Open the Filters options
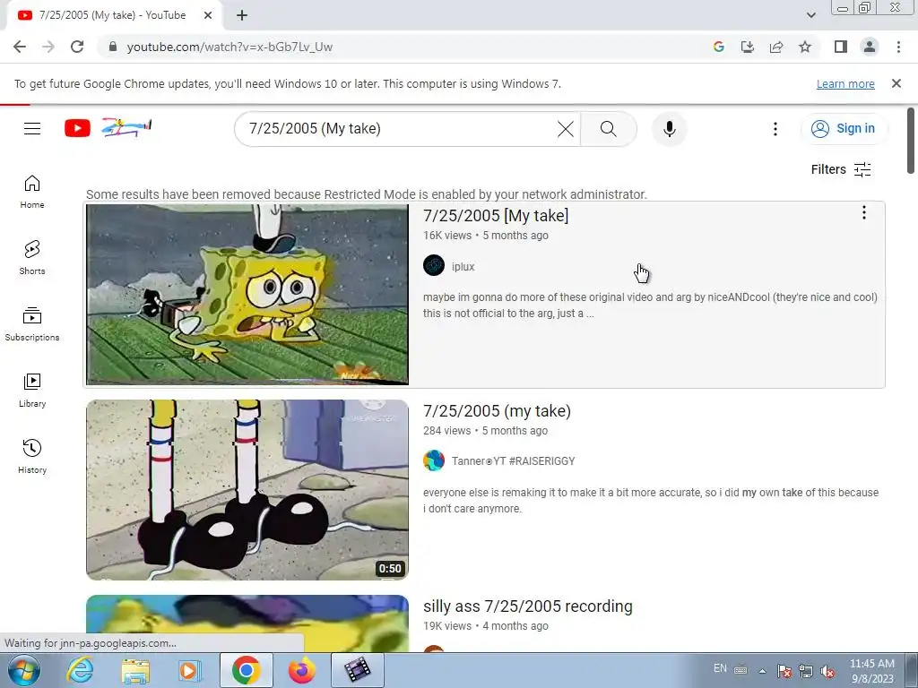This screenshot has width=918, height=688. [x=841, y=169]
